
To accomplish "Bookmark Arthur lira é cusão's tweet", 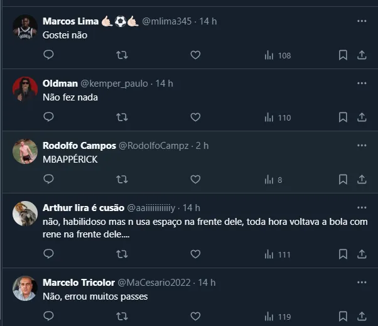I will (x=343, y=254).
